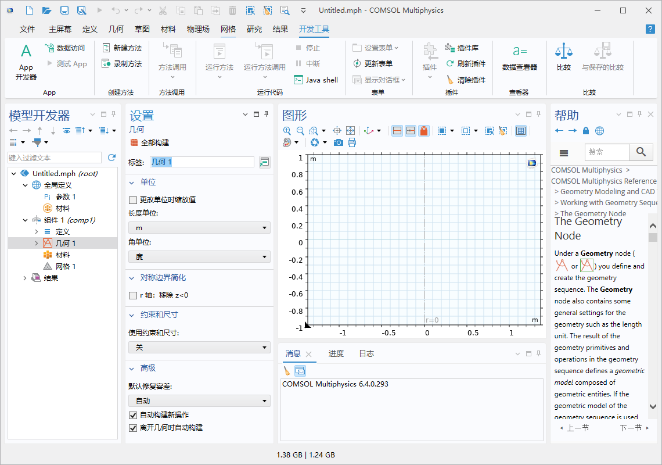The image size is (662, 465).
Task: Click the zoom out icon in 图形 toolbar
Action: pos(300,131)
